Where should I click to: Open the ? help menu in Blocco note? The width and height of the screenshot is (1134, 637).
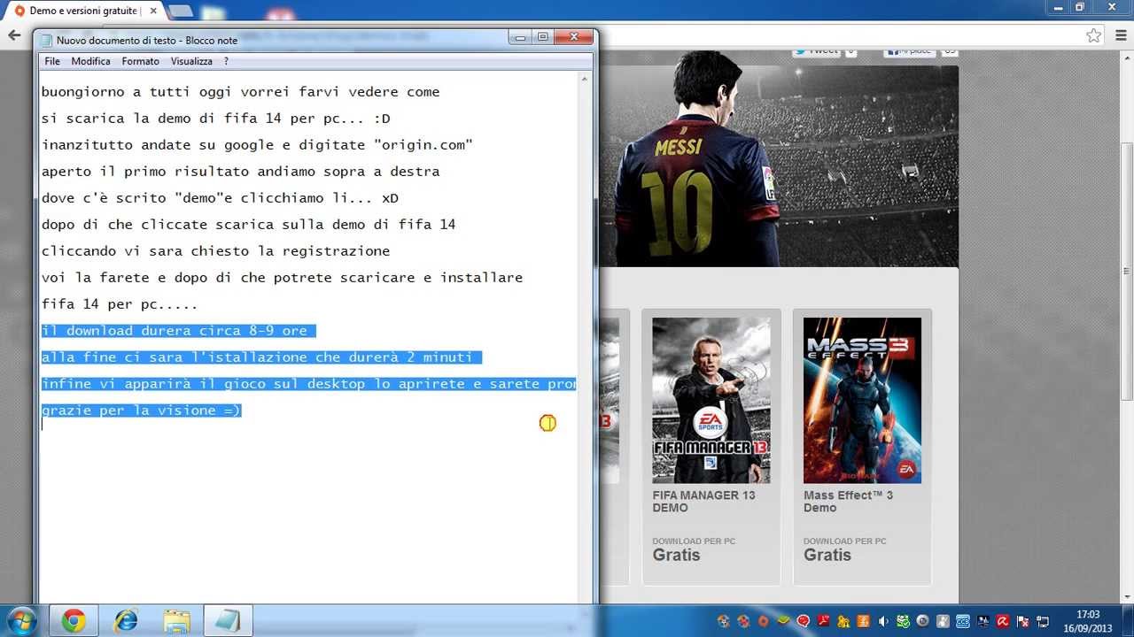coord(226,61)
